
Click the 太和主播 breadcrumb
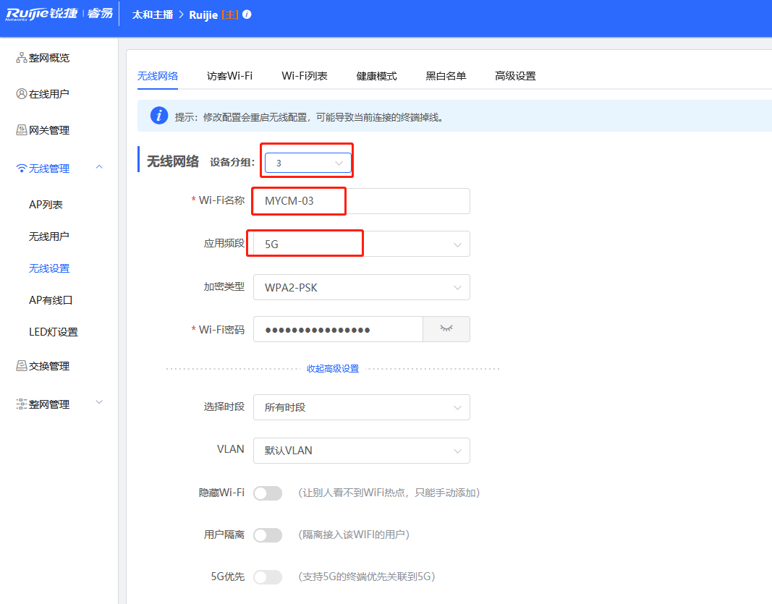153,14
